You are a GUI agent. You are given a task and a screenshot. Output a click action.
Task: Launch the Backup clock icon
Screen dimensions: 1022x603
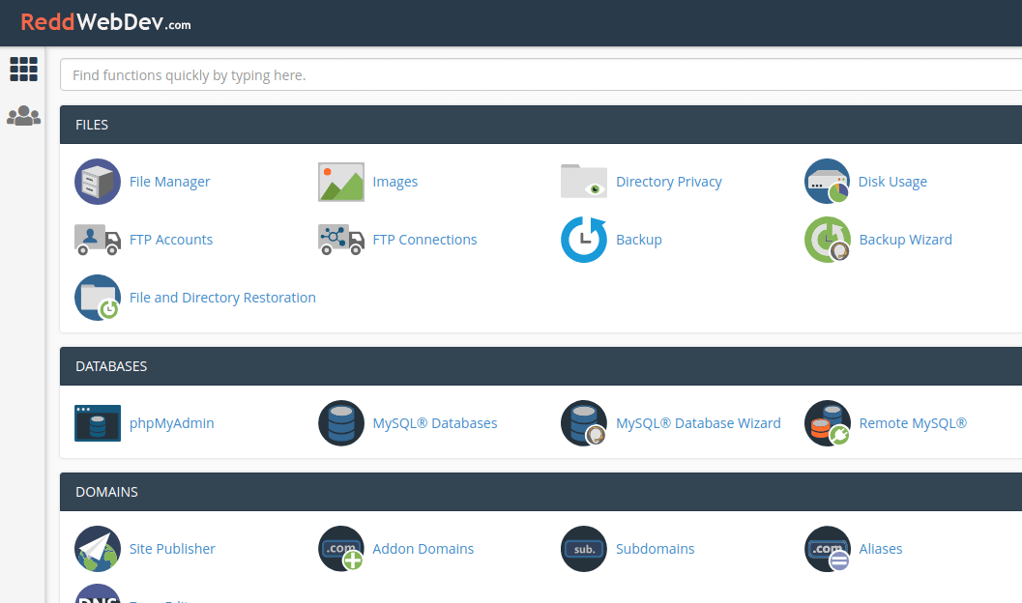(x=584, y=240)
